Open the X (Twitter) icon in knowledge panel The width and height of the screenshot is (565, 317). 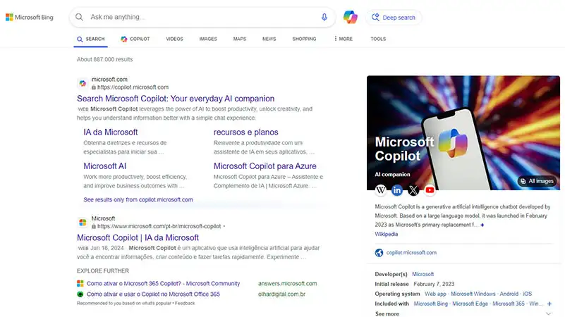pos(413,189)
